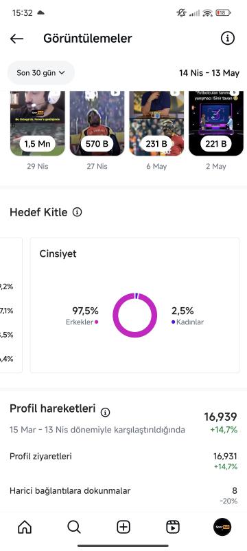Screen dimensions: 247x551
Task: Open the 221 B reel from 2 May
Action: click(216, 123)
